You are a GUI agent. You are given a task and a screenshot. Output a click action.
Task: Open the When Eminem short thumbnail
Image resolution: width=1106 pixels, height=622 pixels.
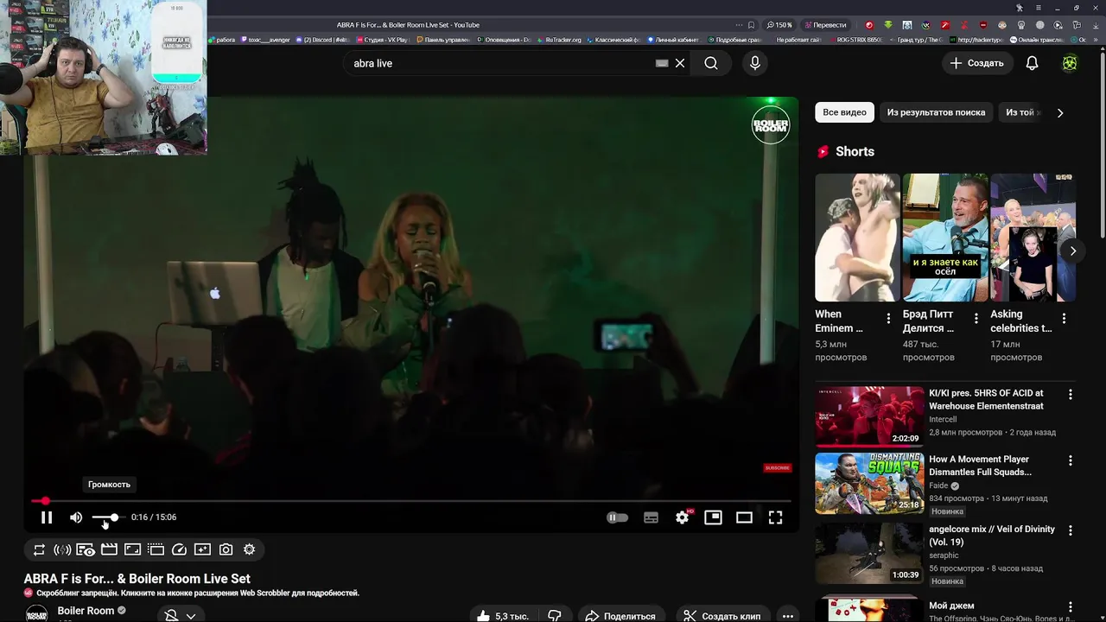click(x=857, y=238)
